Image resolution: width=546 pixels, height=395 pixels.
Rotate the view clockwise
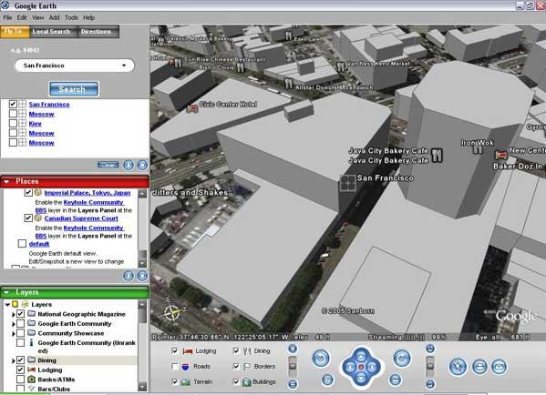coord(402,359)
